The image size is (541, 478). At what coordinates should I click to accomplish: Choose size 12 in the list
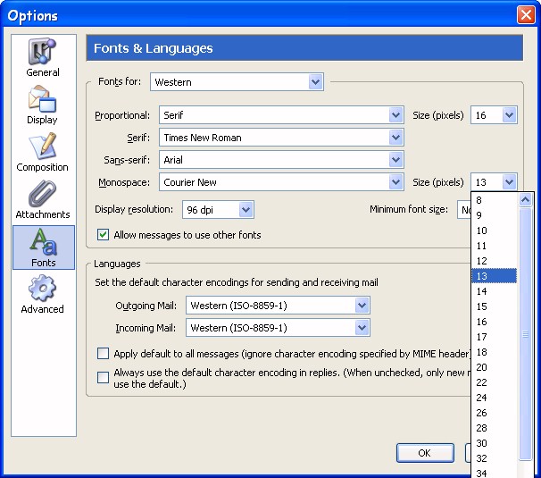coord(494,261)
